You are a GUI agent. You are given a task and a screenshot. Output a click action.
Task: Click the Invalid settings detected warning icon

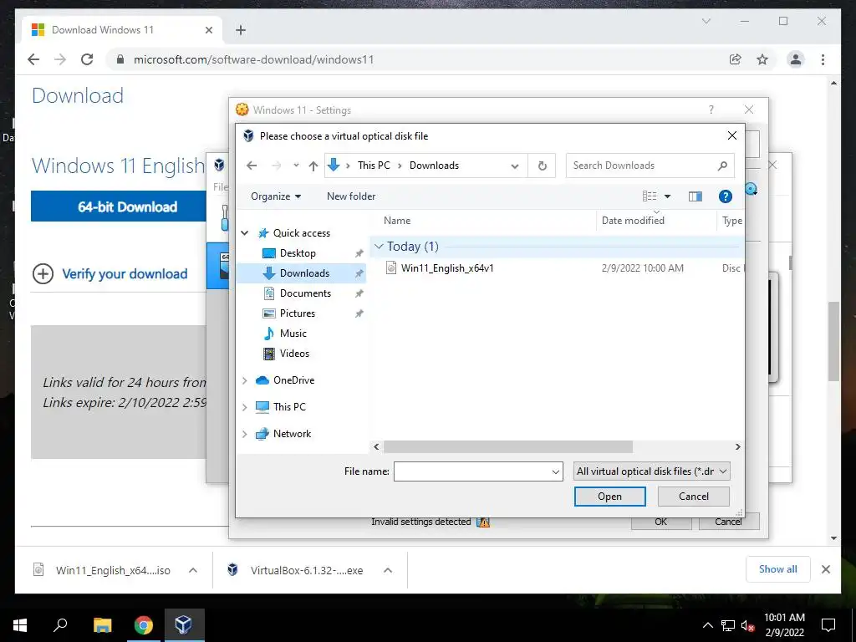[x=483, y=522]
